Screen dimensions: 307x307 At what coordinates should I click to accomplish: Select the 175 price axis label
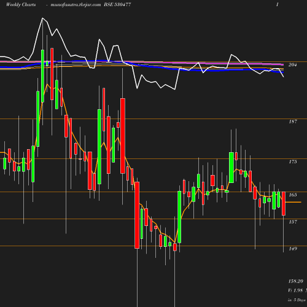point(293,161)
